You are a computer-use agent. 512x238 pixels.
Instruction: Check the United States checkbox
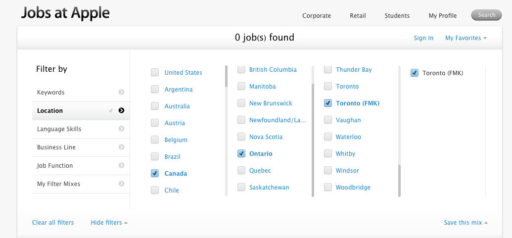click(x=155, y=73)
